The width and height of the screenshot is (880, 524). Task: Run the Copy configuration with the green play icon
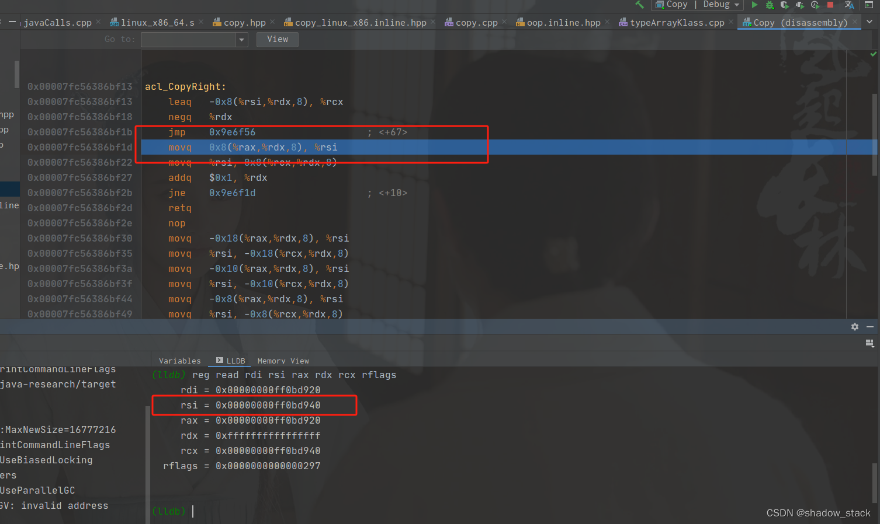point(754,5)
